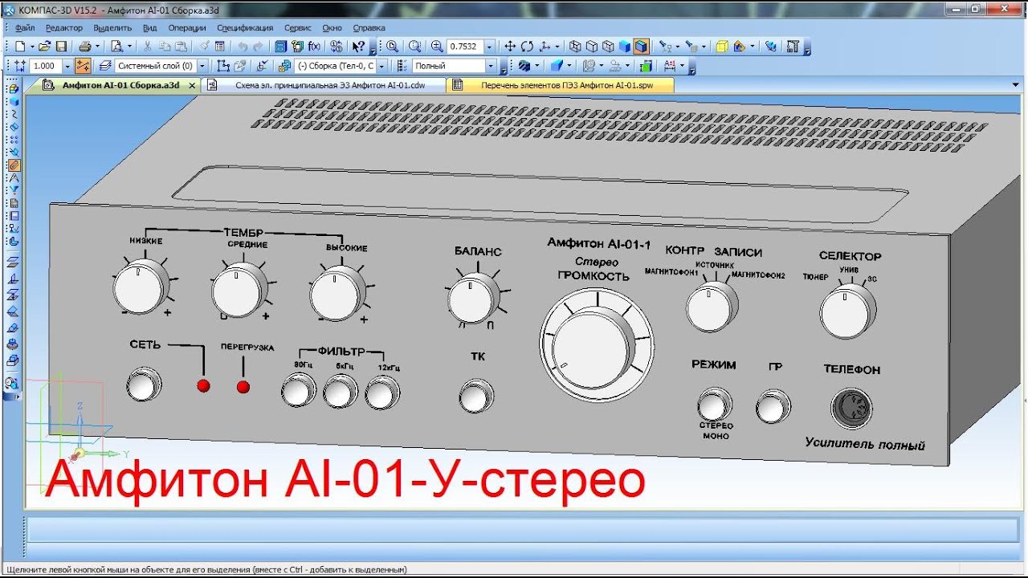Save the document with the floppy icon
Viewport: 1028px width, 578px height.
click(x=61, y=47)
